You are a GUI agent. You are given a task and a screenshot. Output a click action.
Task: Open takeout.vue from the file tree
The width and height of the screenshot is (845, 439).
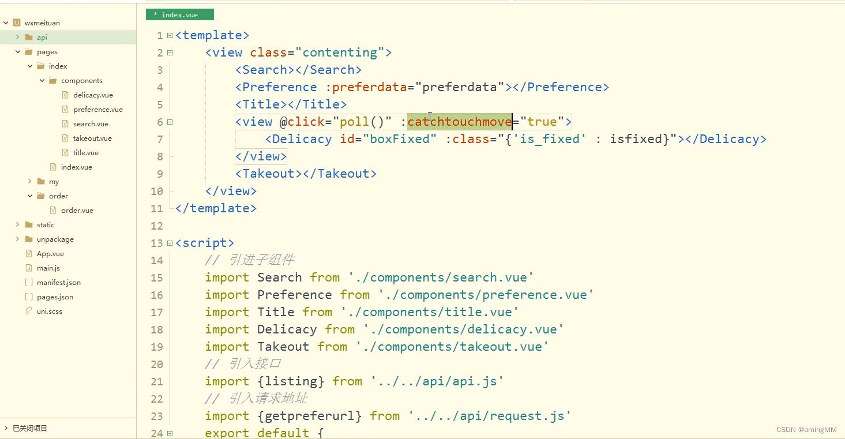pos(92,138)
